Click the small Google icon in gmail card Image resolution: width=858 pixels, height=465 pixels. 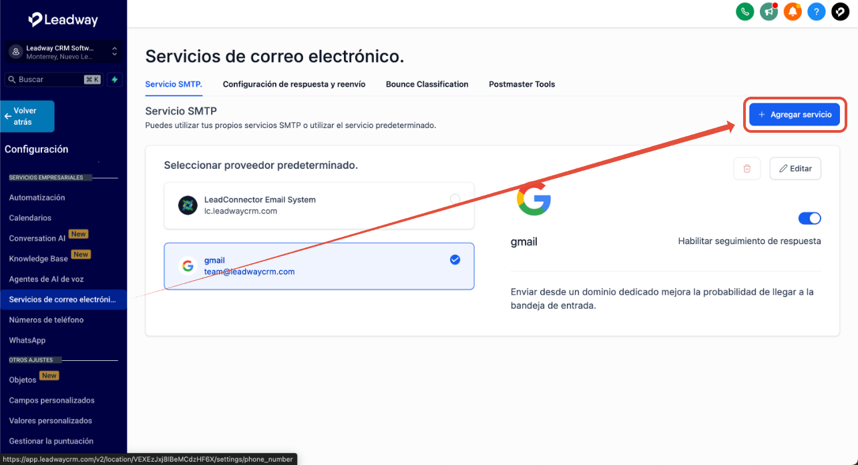[188, 266]
